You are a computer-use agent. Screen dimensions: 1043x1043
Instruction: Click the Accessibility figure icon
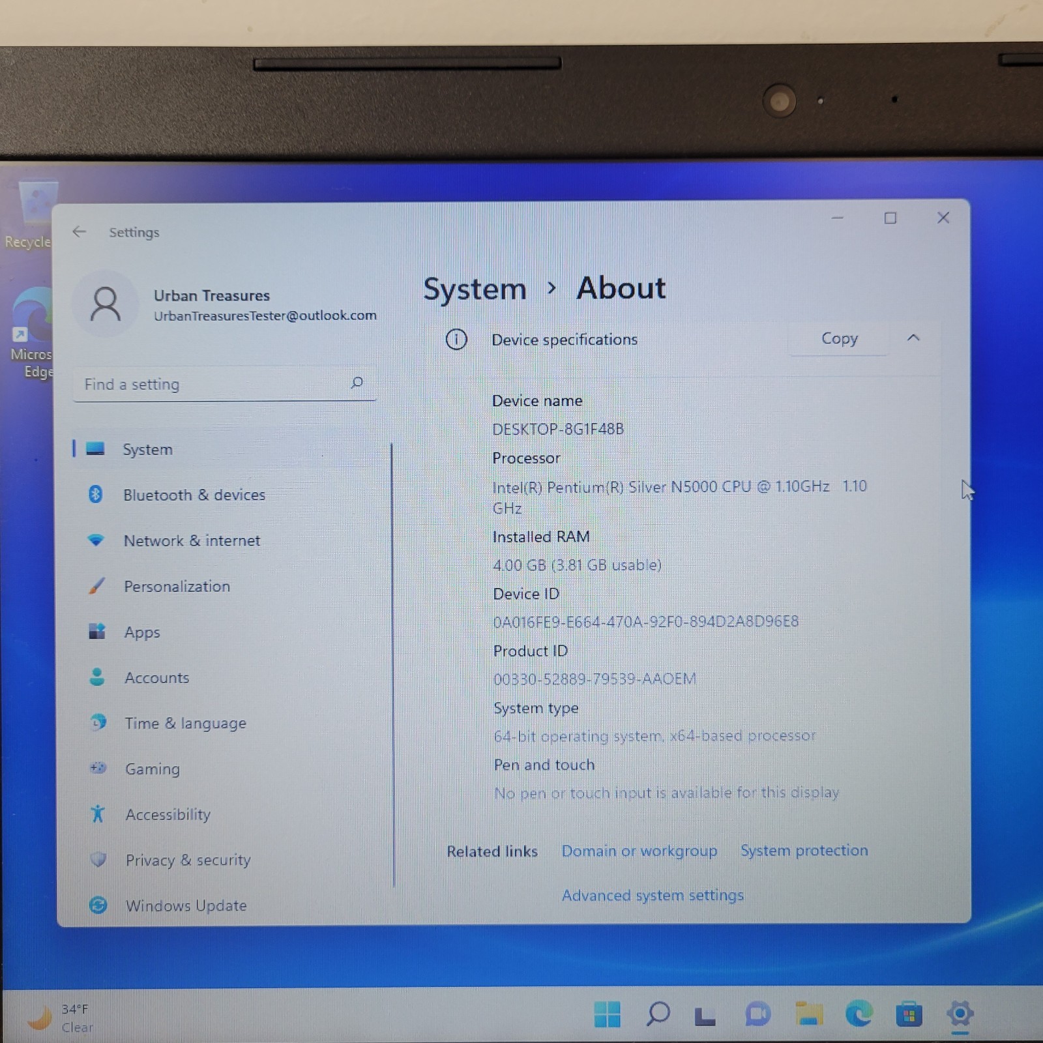pyautogui.click(x=98, y=814)
